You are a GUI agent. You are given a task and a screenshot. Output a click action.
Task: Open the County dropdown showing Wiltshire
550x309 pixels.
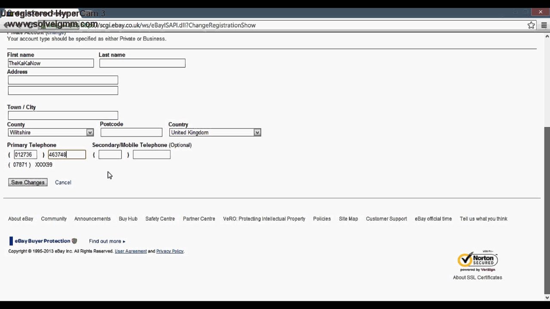point(50,133)
